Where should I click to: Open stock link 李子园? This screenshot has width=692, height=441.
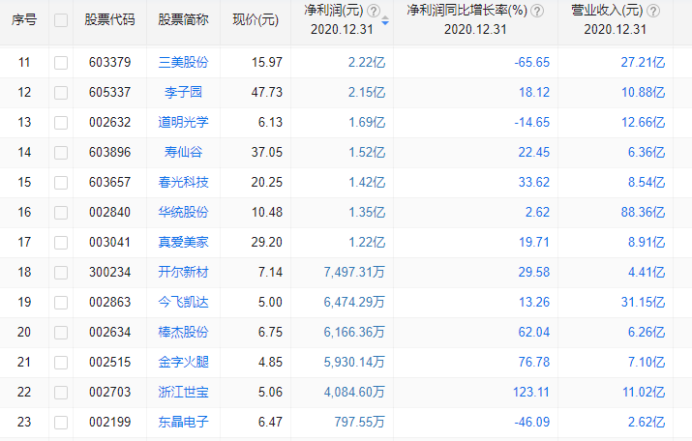183,92
